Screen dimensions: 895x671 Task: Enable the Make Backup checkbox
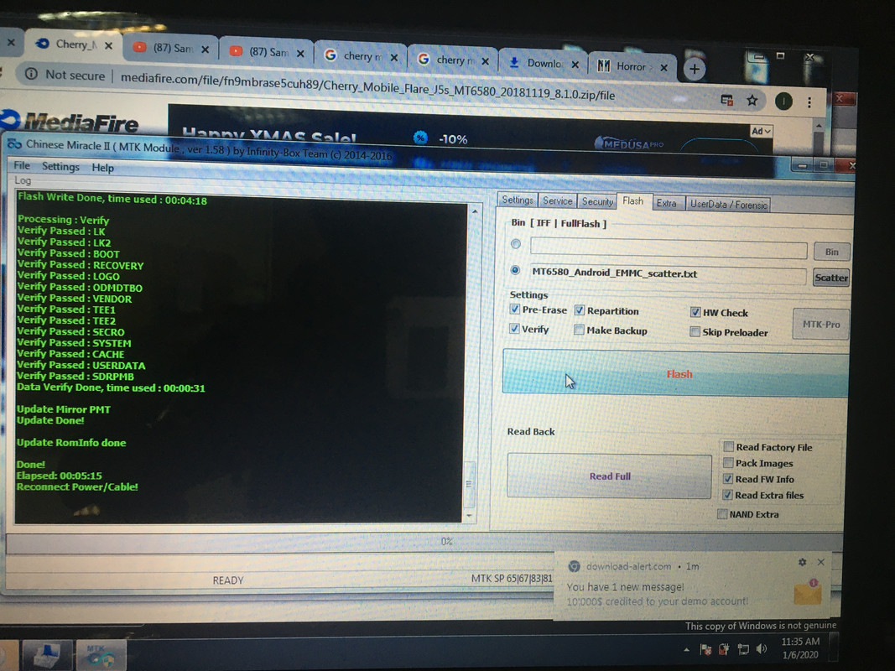580,330
